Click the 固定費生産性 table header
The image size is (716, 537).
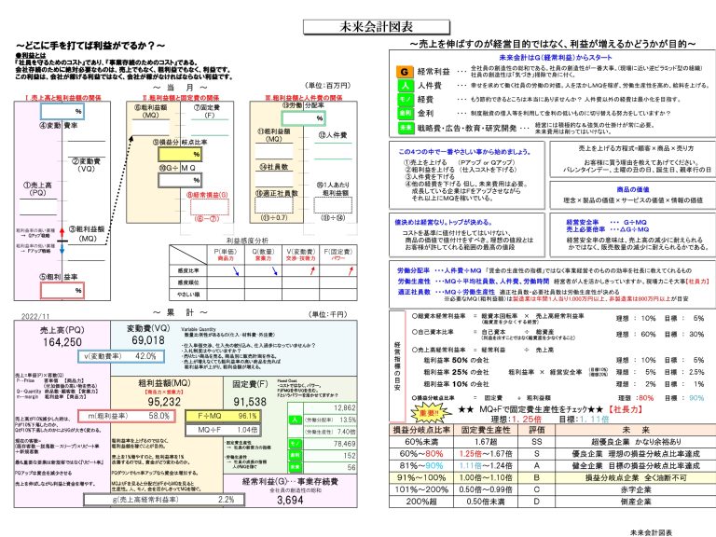click(486, 430)
